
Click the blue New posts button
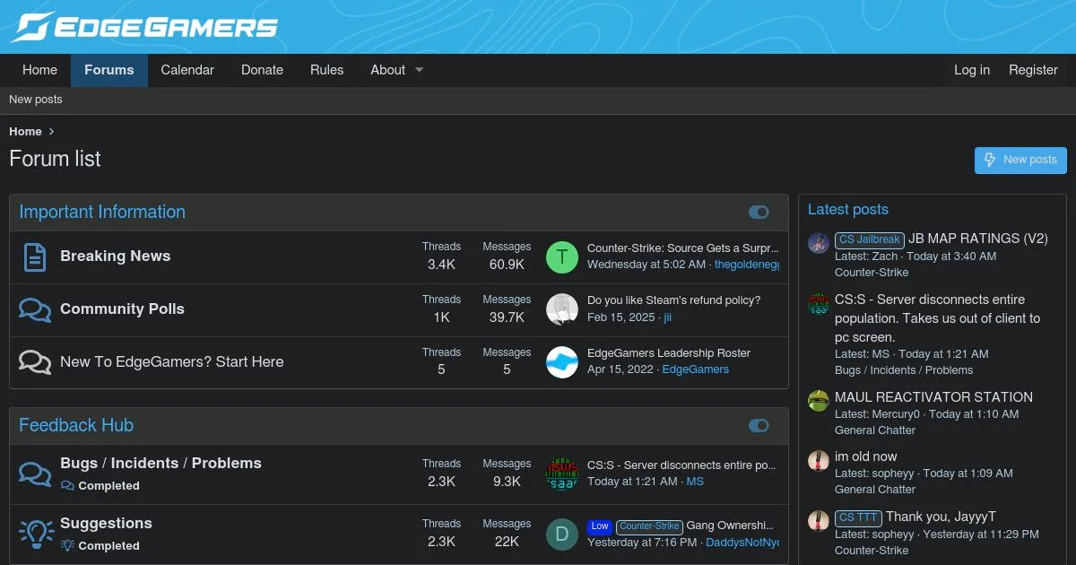point(1020,160)
